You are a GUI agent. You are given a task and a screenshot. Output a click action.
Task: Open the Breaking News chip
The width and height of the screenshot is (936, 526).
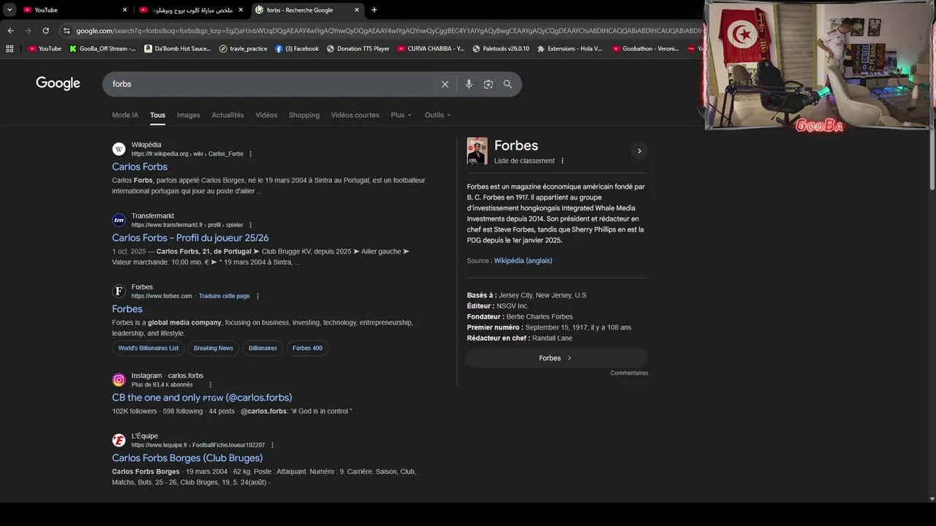pos(214,348)
